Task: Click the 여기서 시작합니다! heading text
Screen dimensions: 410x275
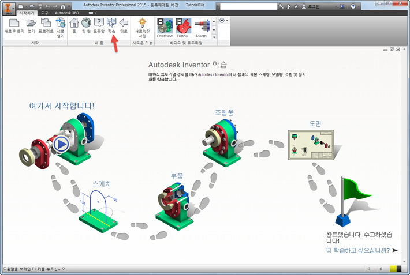Action: [62, 106]
